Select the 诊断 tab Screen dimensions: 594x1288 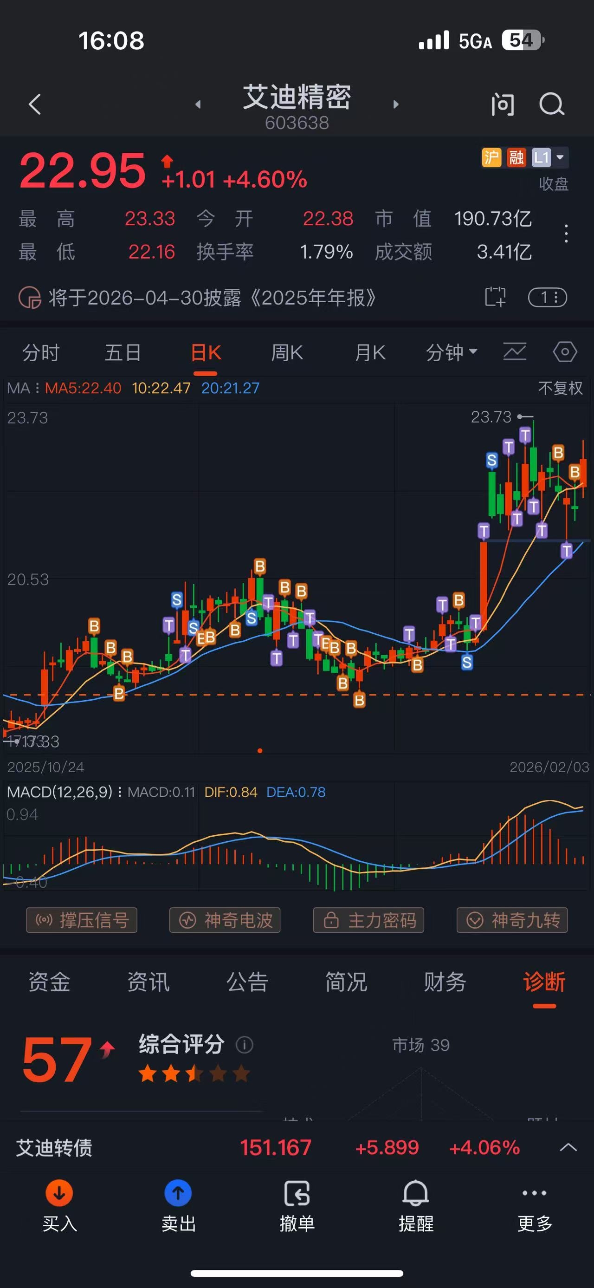point(544,982)
